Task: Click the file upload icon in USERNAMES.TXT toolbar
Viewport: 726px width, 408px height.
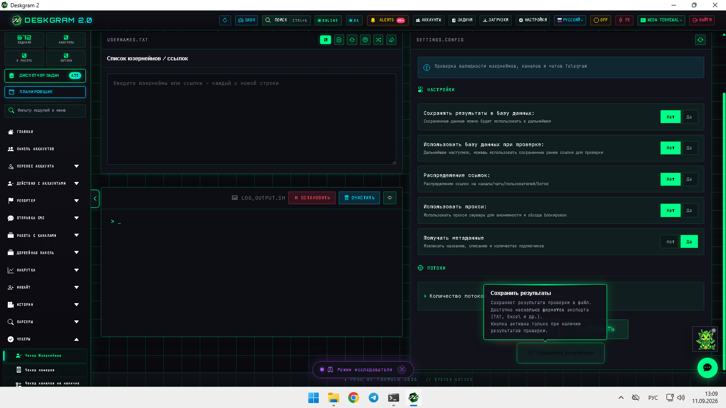Action: pyautogui.click(x=339, y=40)
